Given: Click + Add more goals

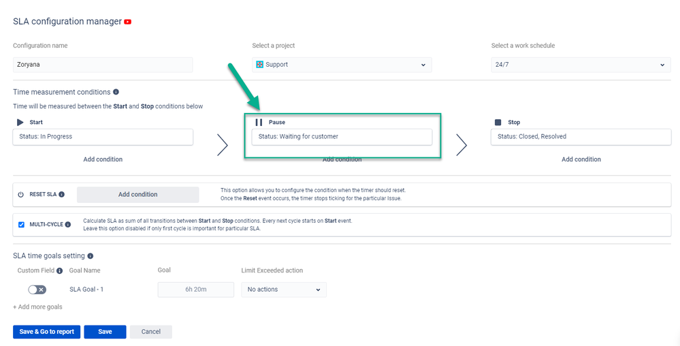Looking at the screenshot, I should [37, 307].
